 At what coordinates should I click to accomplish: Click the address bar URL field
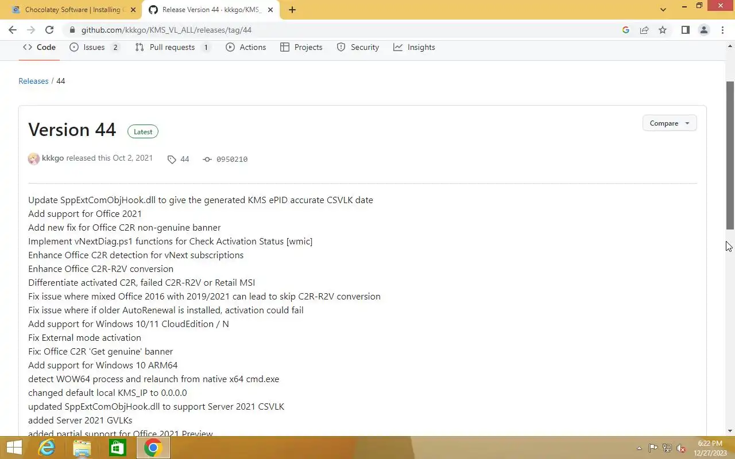pyautogui.click(x=345, y=30)
